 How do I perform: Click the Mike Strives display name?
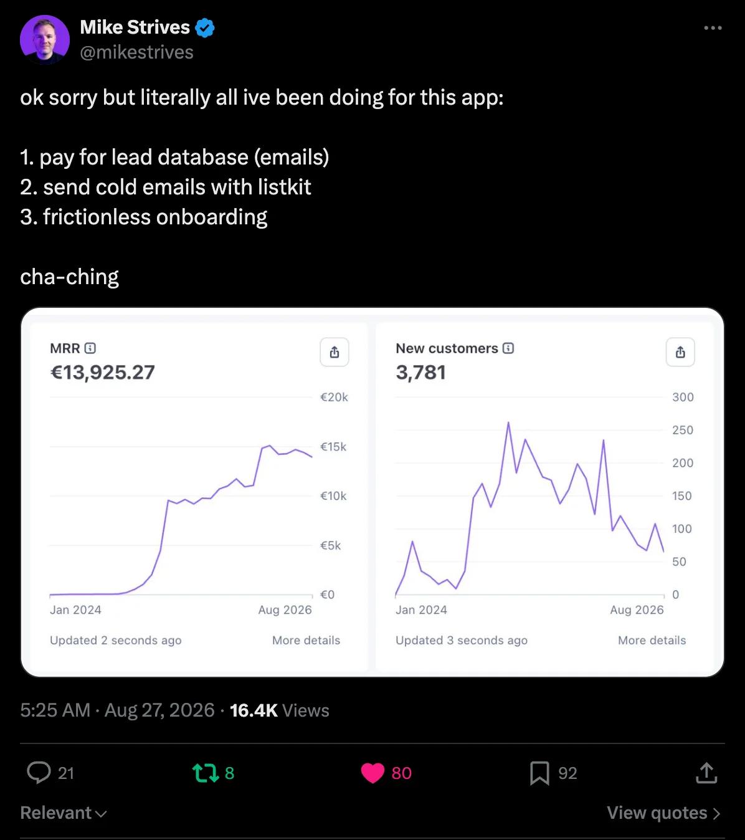(x=135, y=27)
